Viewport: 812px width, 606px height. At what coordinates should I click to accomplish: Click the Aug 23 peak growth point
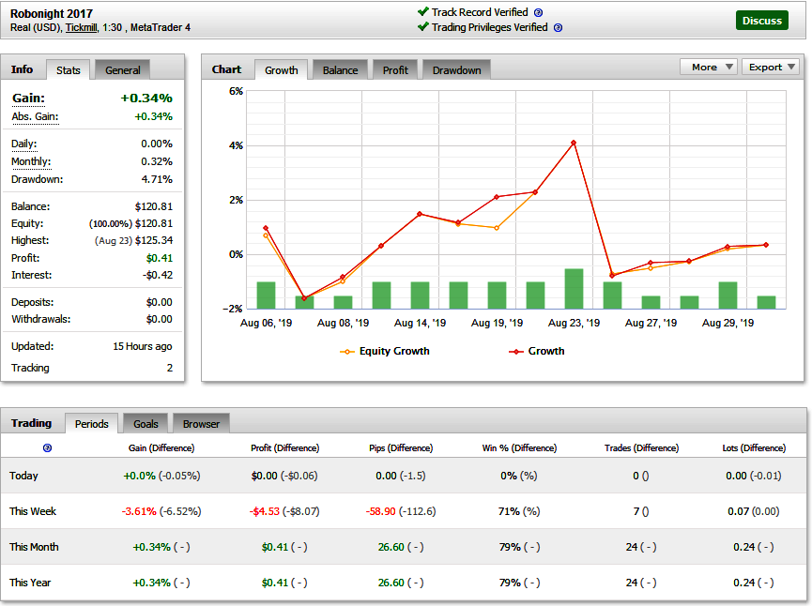point(574,143)
